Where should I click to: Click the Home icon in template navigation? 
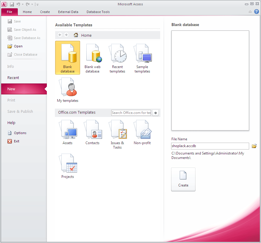pyautogui.click(x=76, y=35)
